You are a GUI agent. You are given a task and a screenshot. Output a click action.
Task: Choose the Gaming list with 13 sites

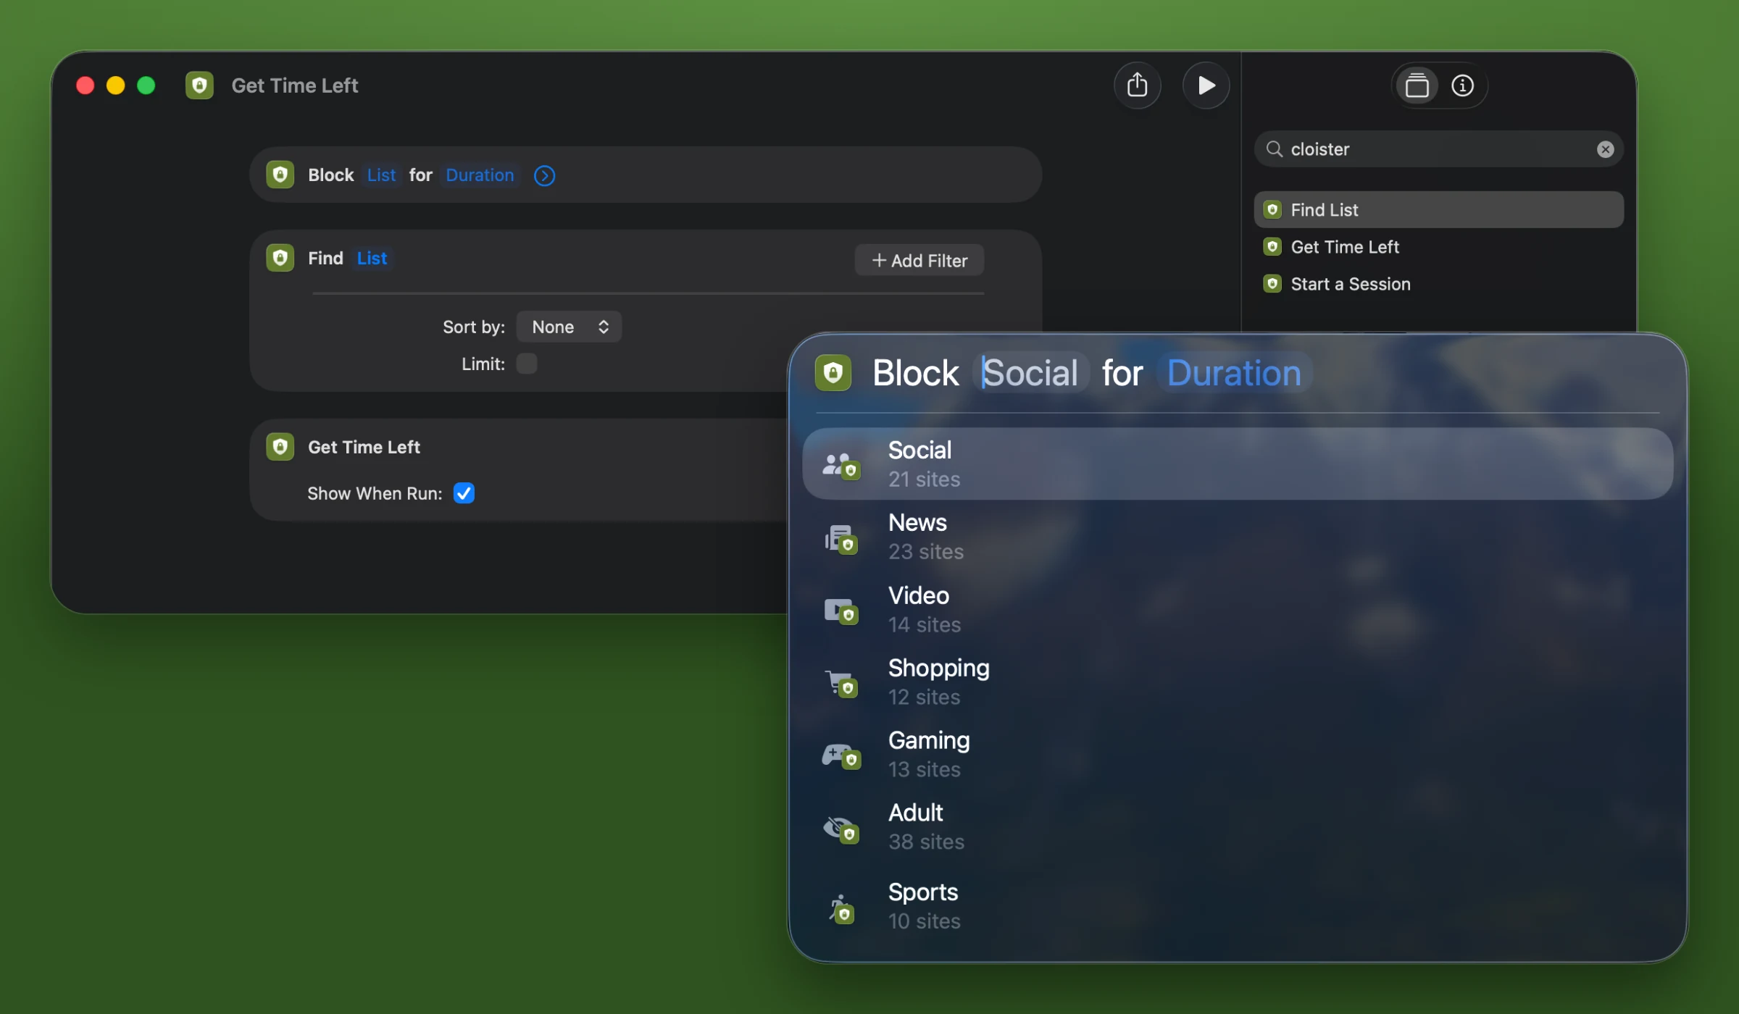tap(1238, 754)
